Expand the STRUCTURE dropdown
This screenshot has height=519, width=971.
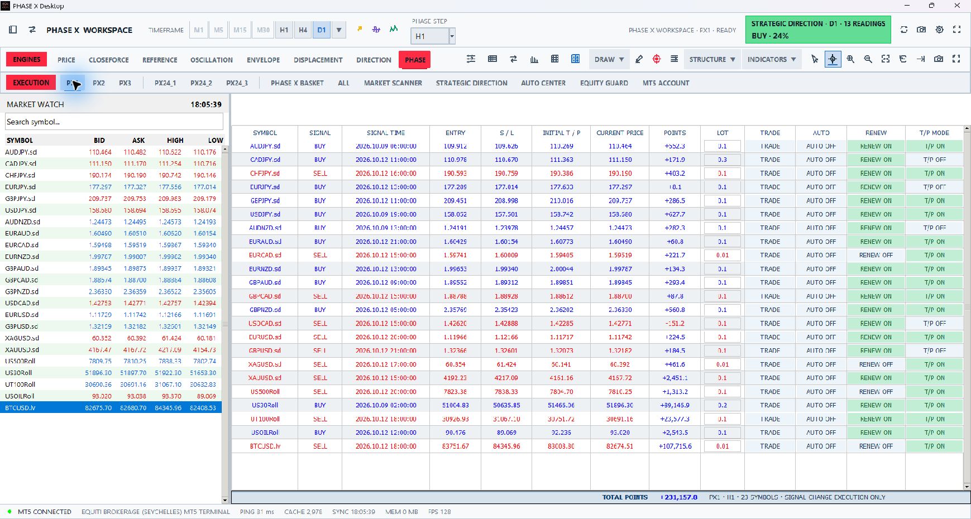pos(712,59)
